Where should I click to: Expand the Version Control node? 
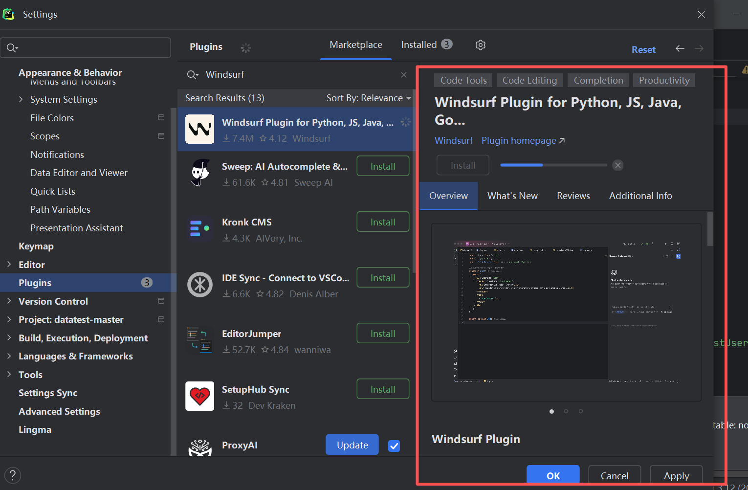pos(9,301)
